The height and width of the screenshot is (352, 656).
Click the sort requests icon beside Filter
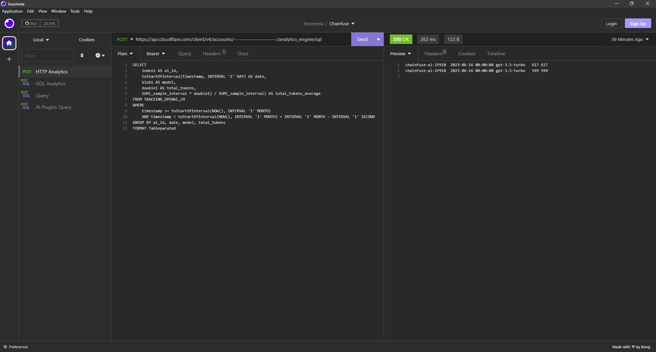coord(82,55)
